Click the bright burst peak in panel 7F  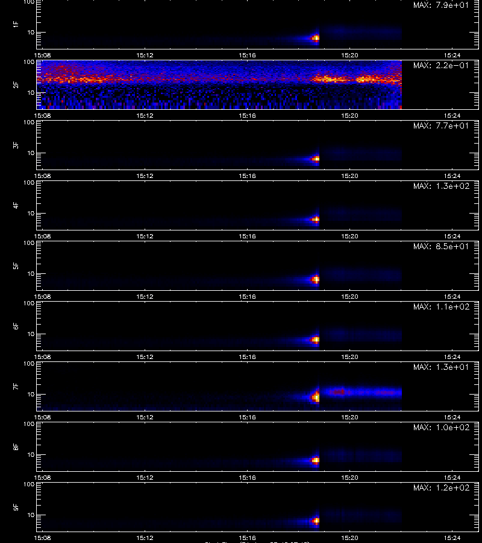pos(316,398)
